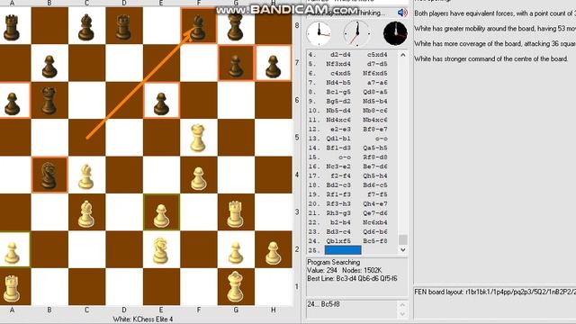The height and width of the screenshot is (324, 576).
Task: Select move 'Nd4-b5' in the move list
Action: pyautogui.click(x=338, y=83)
